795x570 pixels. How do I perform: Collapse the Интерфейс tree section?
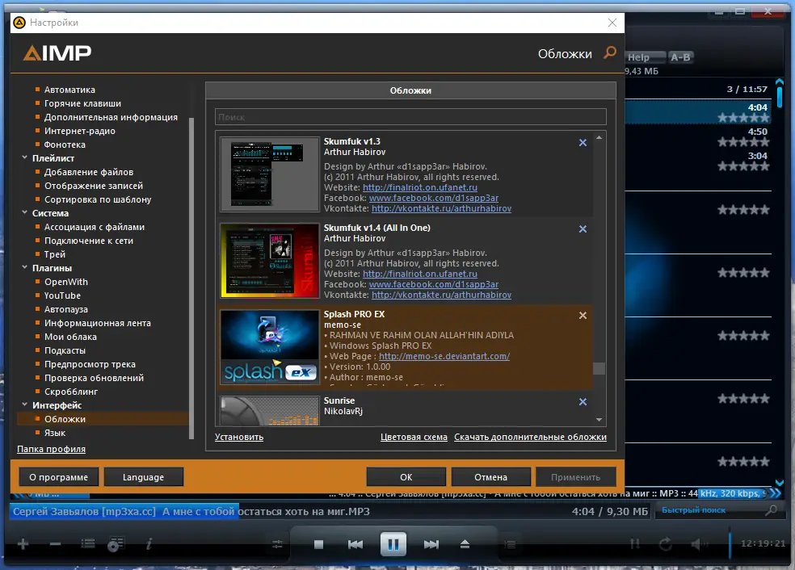25,404
